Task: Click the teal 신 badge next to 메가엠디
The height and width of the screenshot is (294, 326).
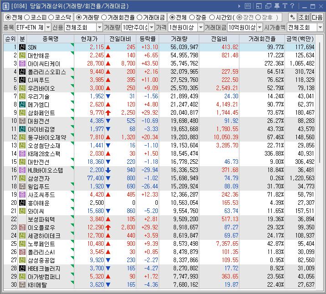Action: [22, 104]
